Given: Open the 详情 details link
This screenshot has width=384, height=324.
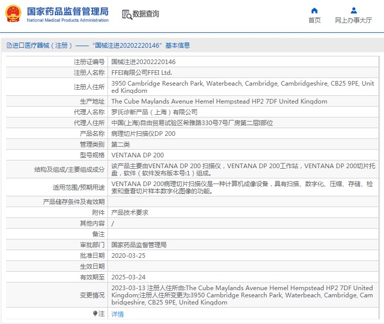Looking at the screenshot, I should tap(118, 314).
